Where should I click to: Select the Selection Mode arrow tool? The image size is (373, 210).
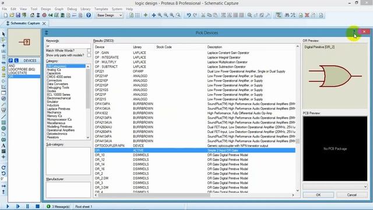(x=3, y=34)
